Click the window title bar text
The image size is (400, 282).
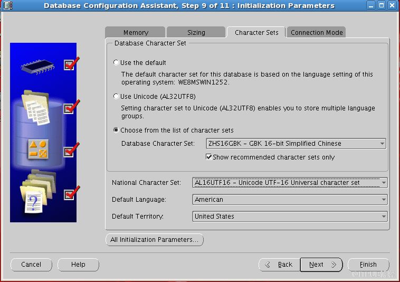pos(189,6)
